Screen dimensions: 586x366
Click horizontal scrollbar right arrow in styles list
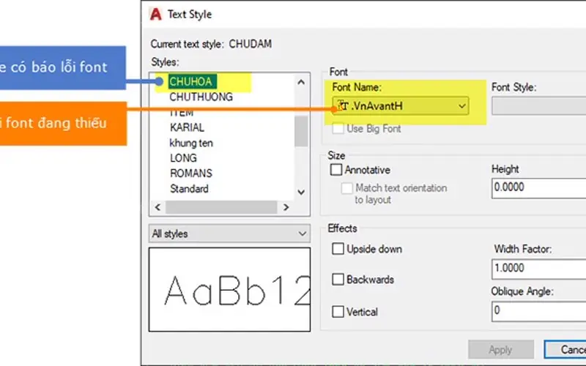286,207
